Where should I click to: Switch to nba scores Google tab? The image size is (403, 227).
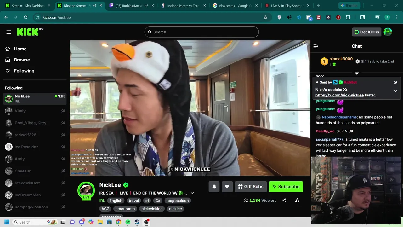[x=235, y=6]
